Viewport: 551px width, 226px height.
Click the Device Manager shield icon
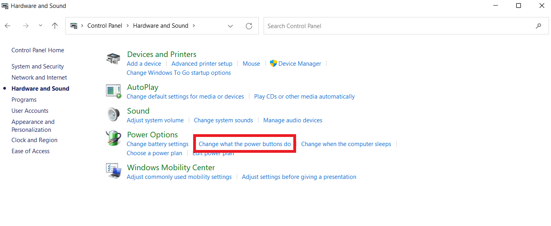(273, 63)
